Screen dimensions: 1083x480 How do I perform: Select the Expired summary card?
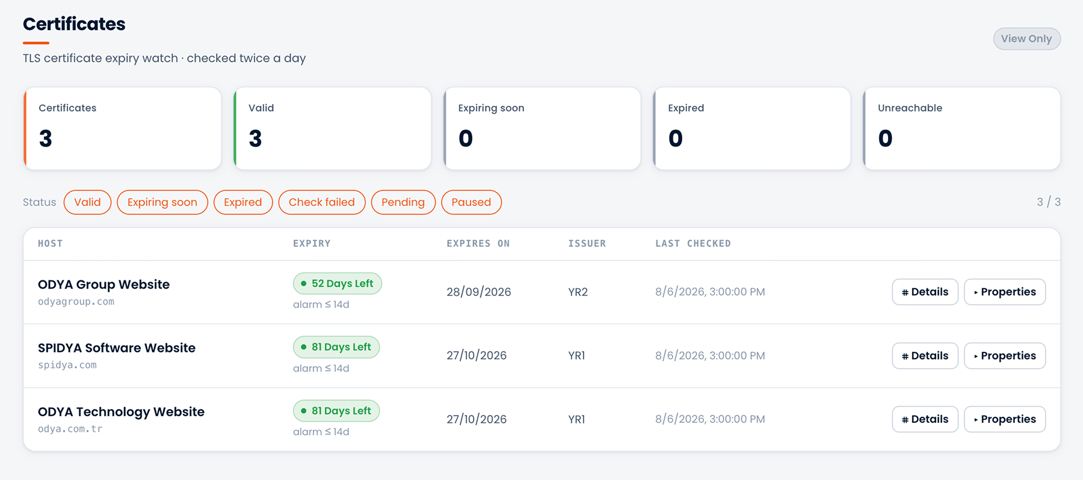[752, 128]
